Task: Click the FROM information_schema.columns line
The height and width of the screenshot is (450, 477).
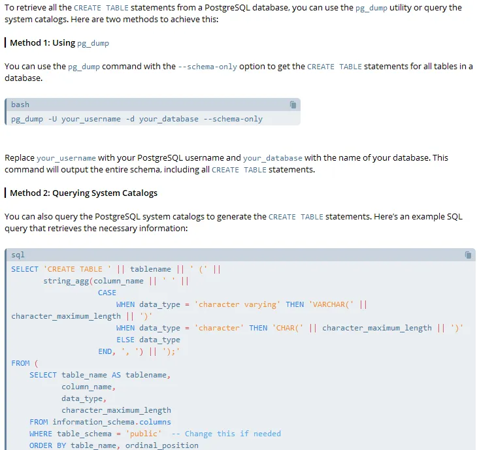Action: (x=100, y=422)
